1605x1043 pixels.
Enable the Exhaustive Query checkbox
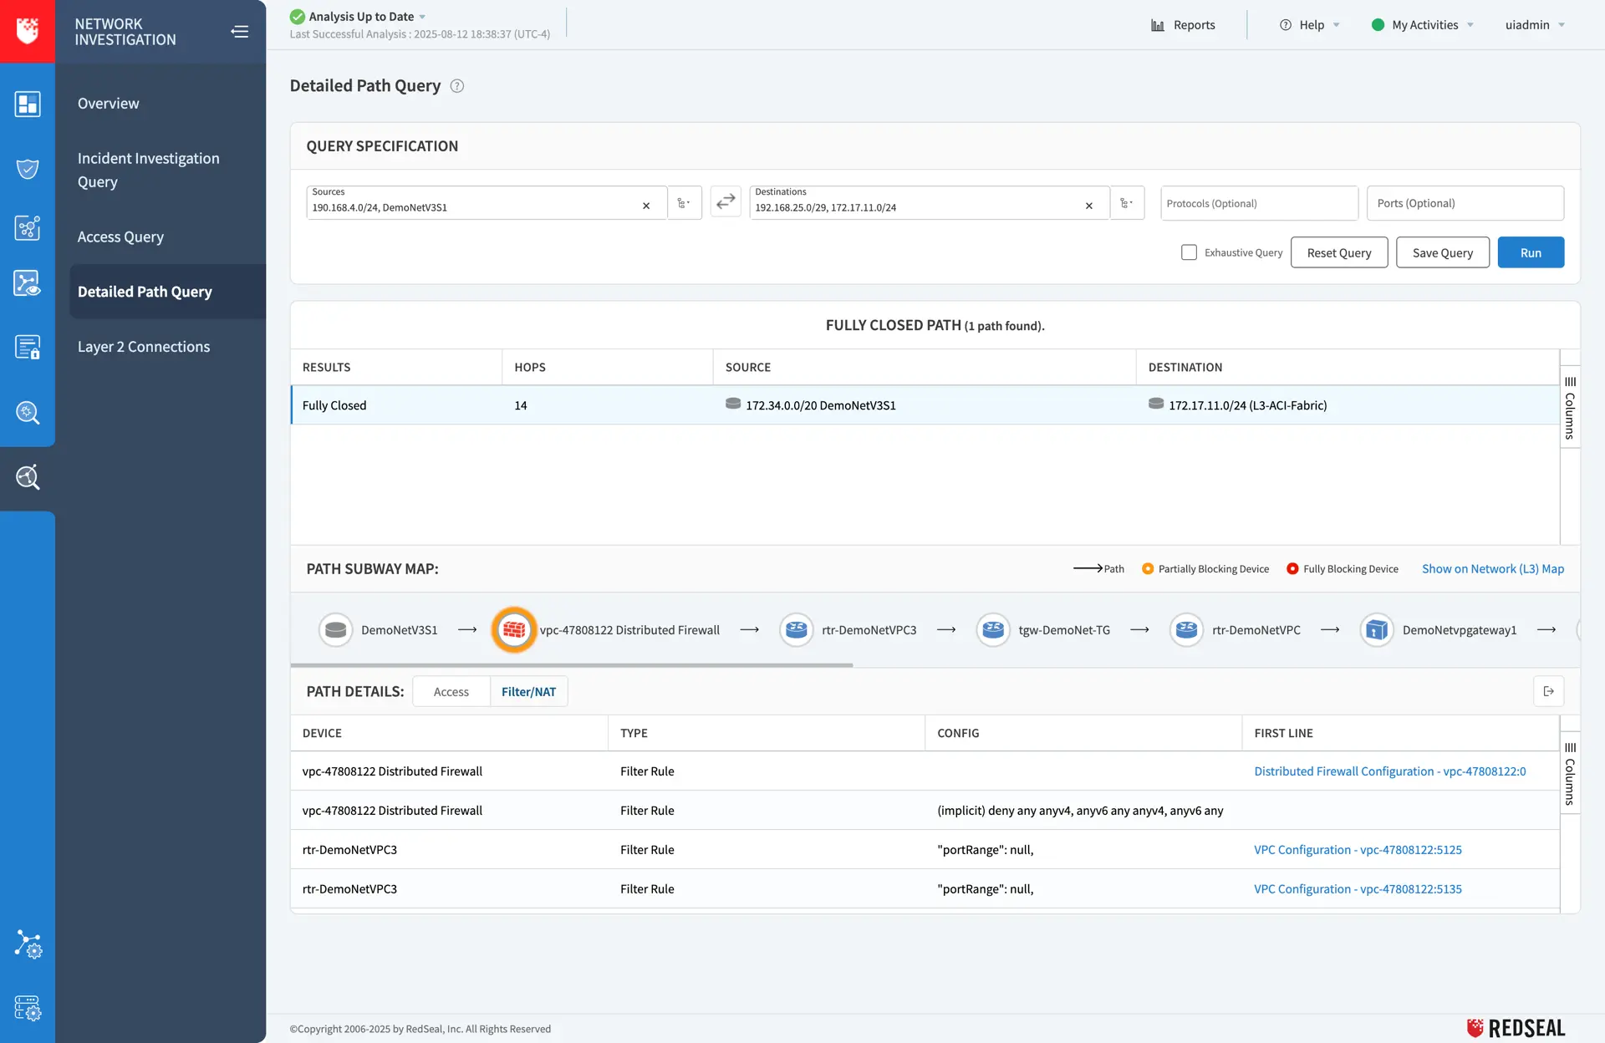click(x=1189, y=252)
